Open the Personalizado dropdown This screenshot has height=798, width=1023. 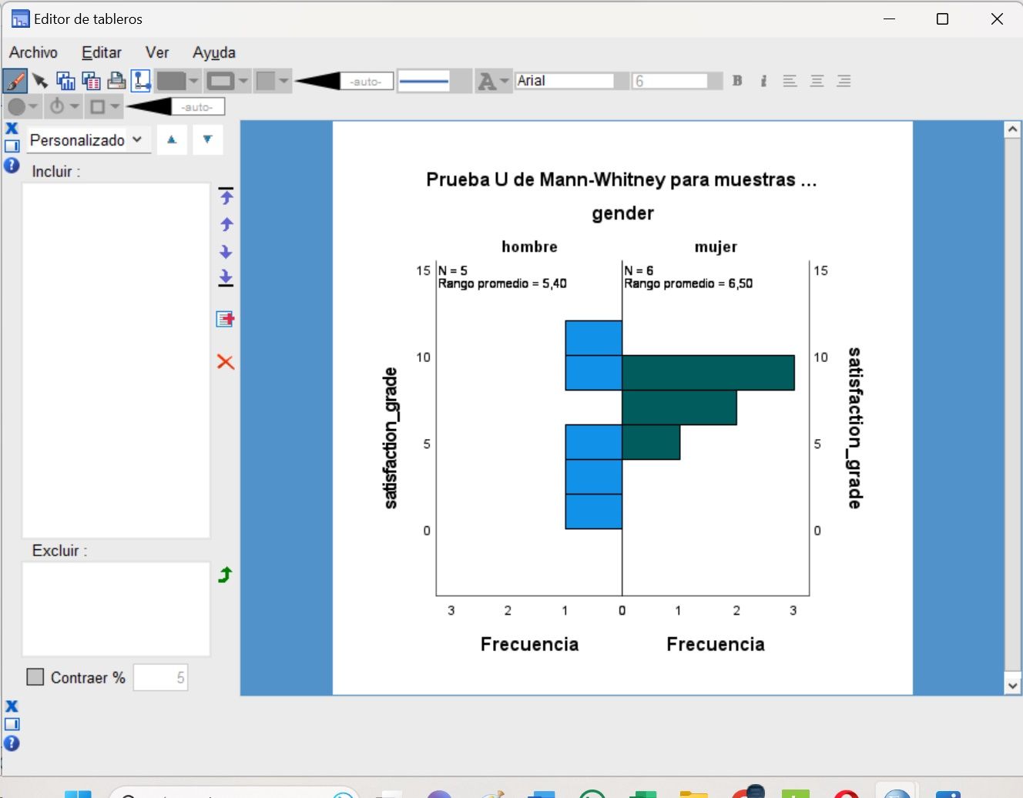click(87, 140)
